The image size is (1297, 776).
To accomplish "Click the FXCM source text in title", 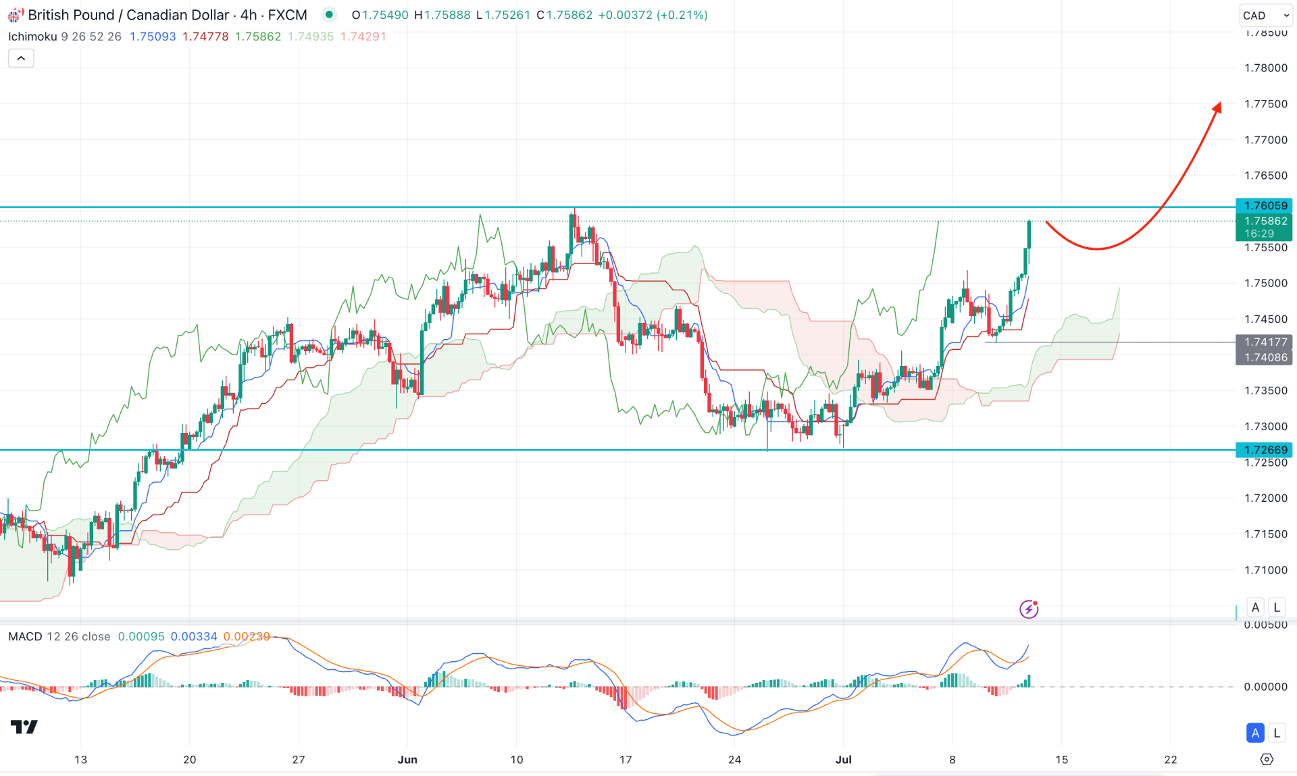I will pos(287,15).
